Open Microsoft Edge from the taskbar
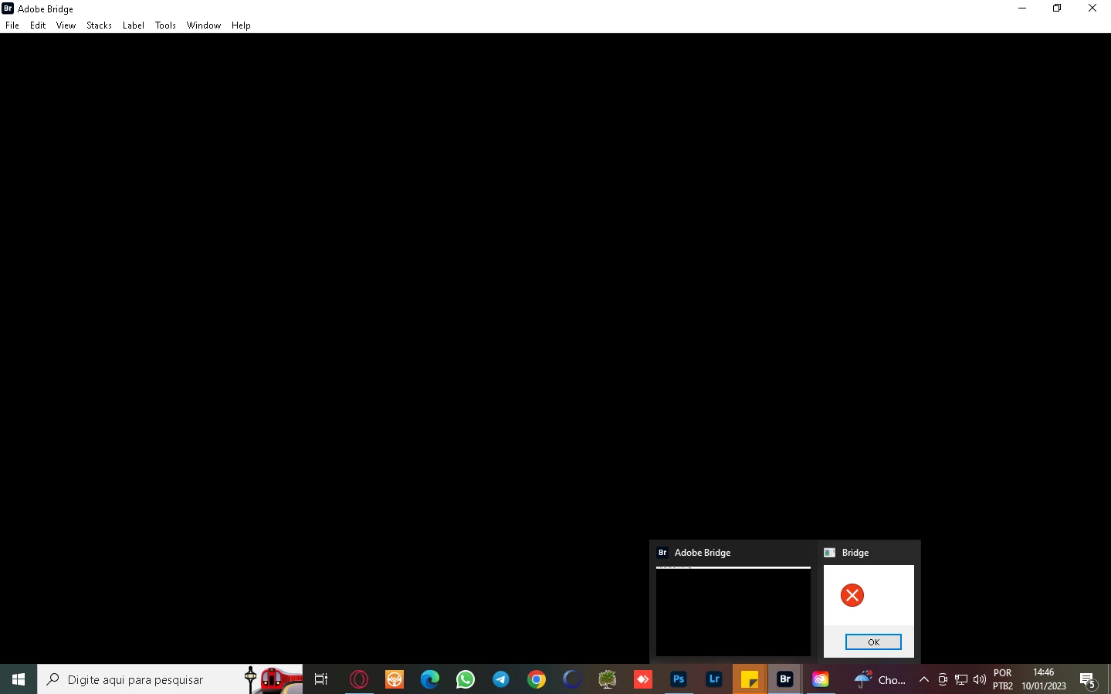 (x=430, y=679)
